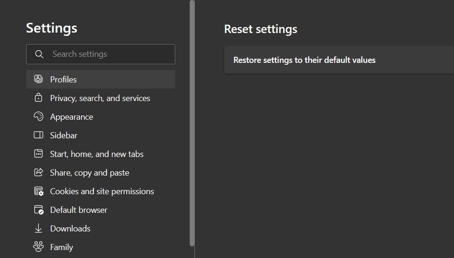The height and width of the screenshot is (258, 454).
Task: Click the Start, home, new tabs icon
Action: (x=39, y=154)
